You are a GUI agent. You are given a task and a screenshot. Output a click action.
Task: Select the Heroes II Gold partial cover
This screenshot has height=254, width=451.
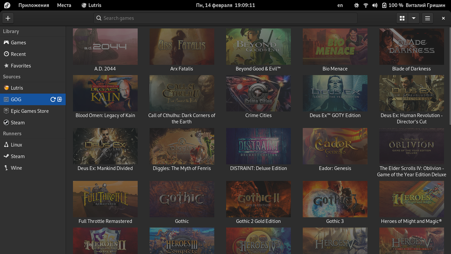tap(105, 241)
